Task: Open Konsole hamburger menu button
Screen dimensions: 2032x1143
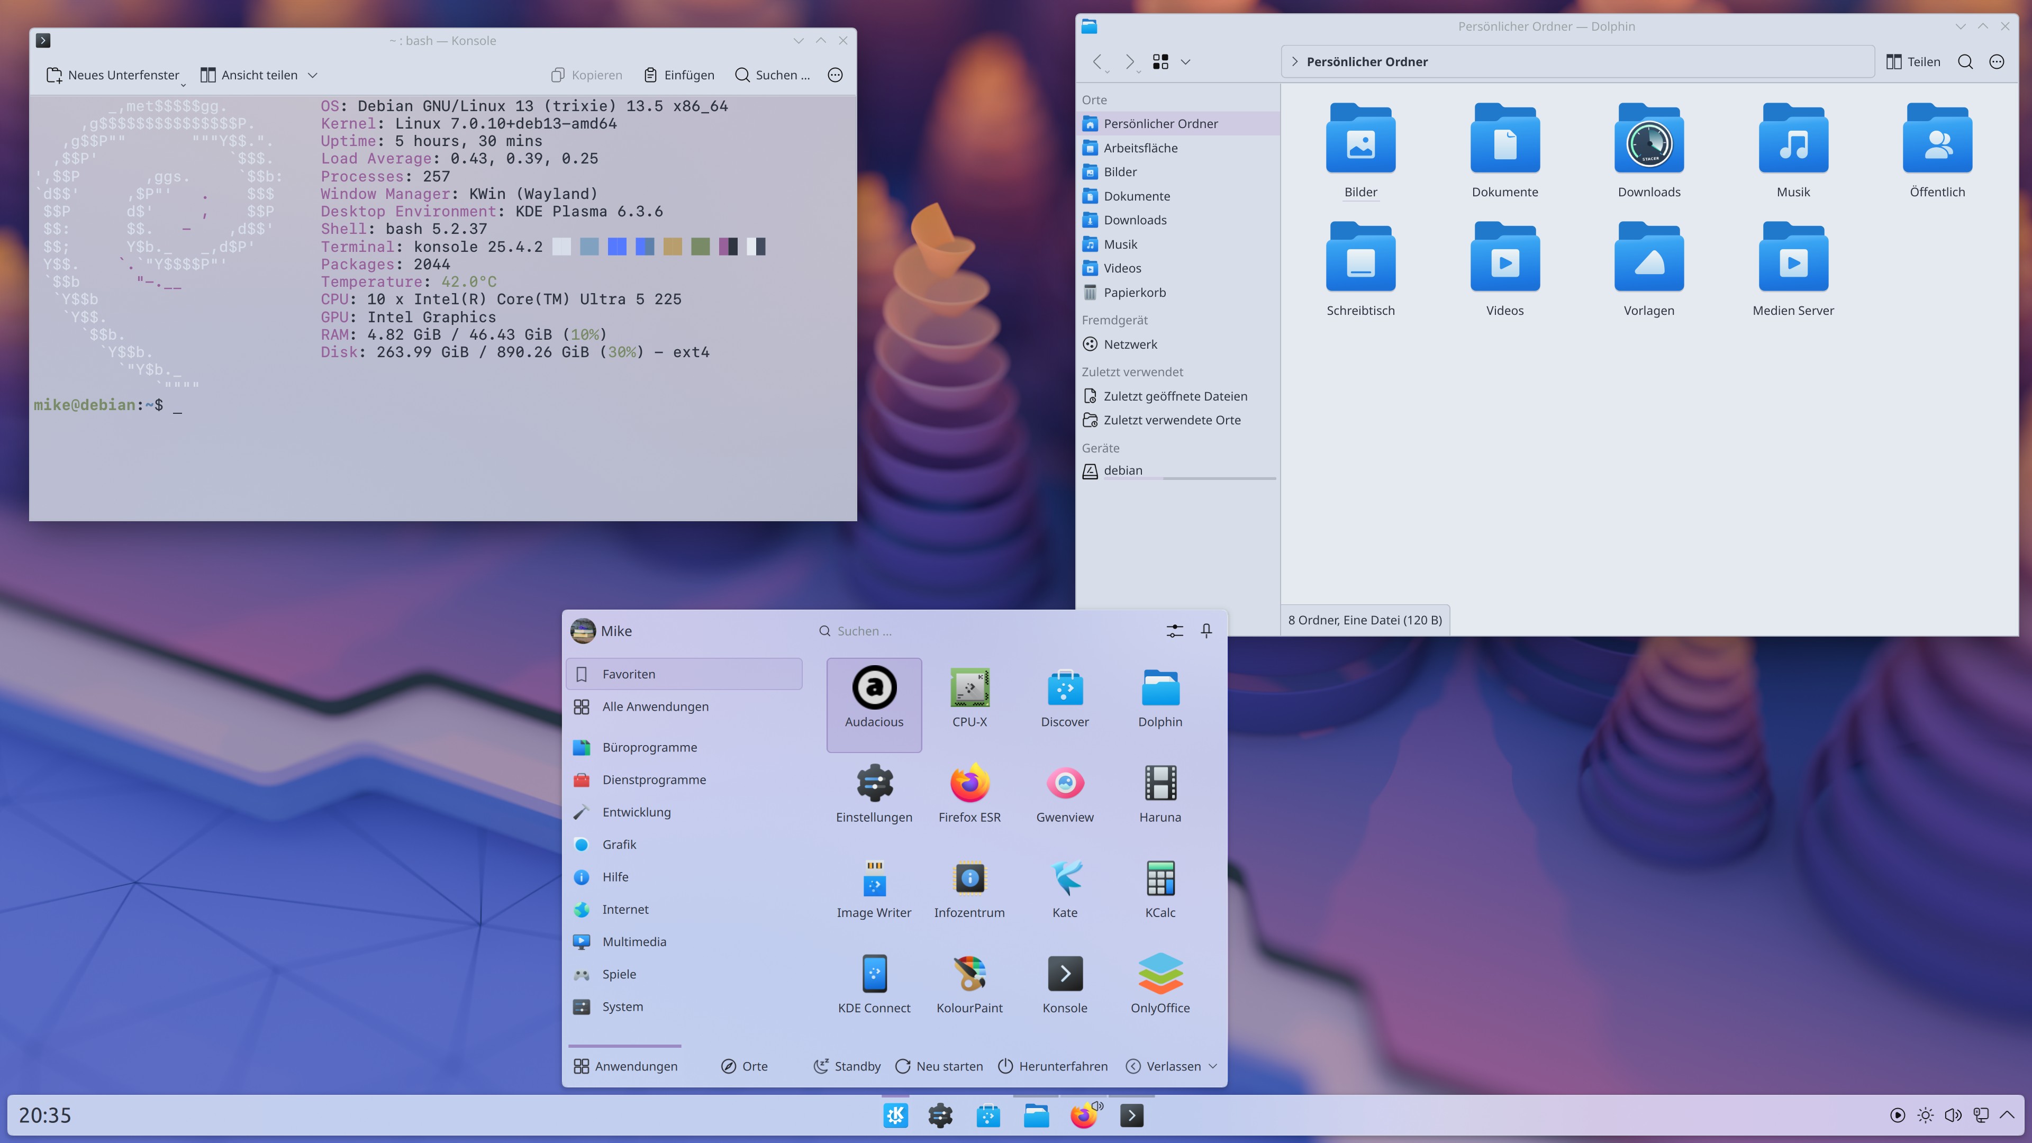Action: pos(836,75)
